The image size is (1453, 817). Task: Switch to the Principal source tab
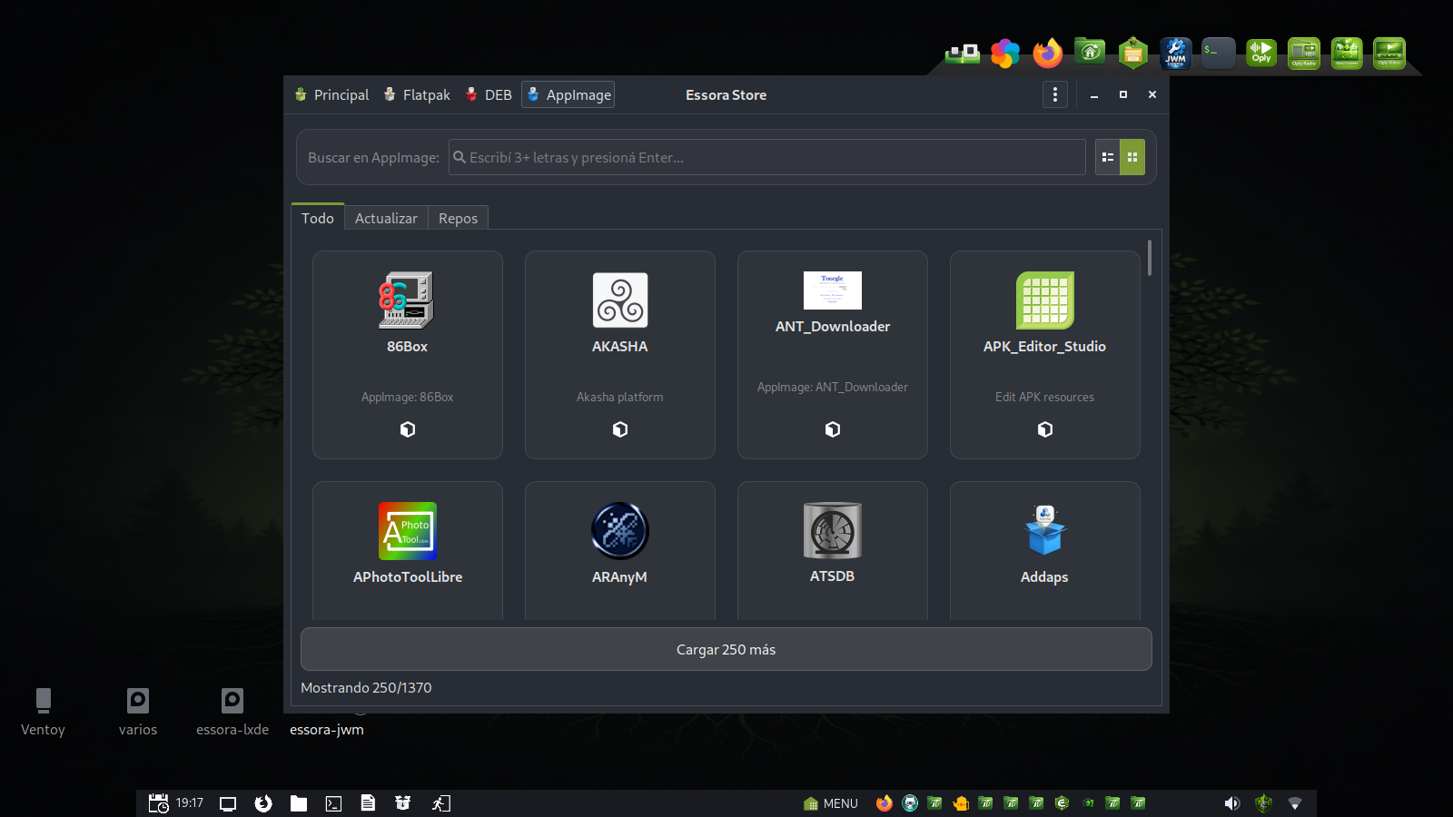point(332,94)
